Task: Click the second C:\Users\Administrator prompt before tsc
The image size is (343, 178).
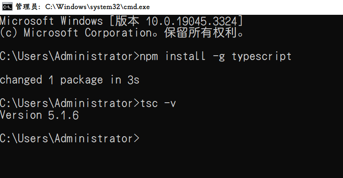Action: tap(70, 103)
